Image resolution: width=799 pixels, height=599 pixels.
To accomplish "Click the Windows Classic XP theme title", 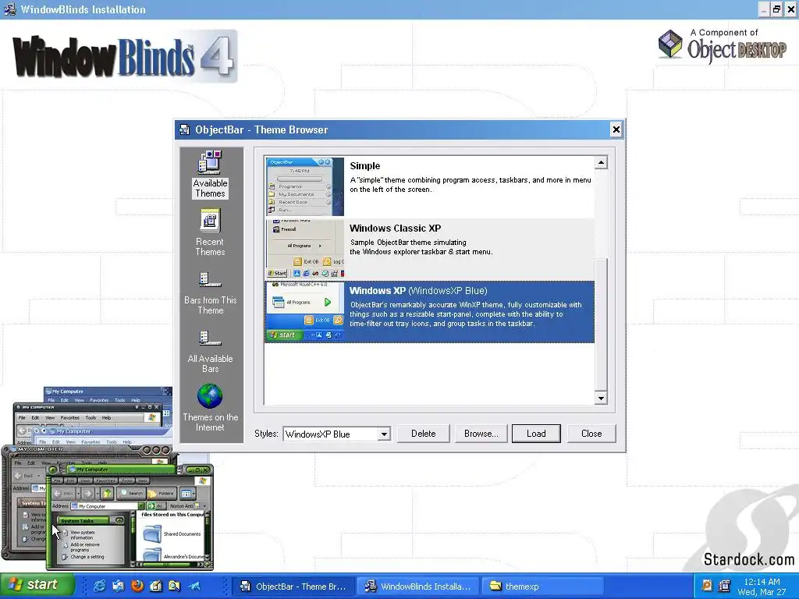I will pyautogui.click(x=396, y=229).
